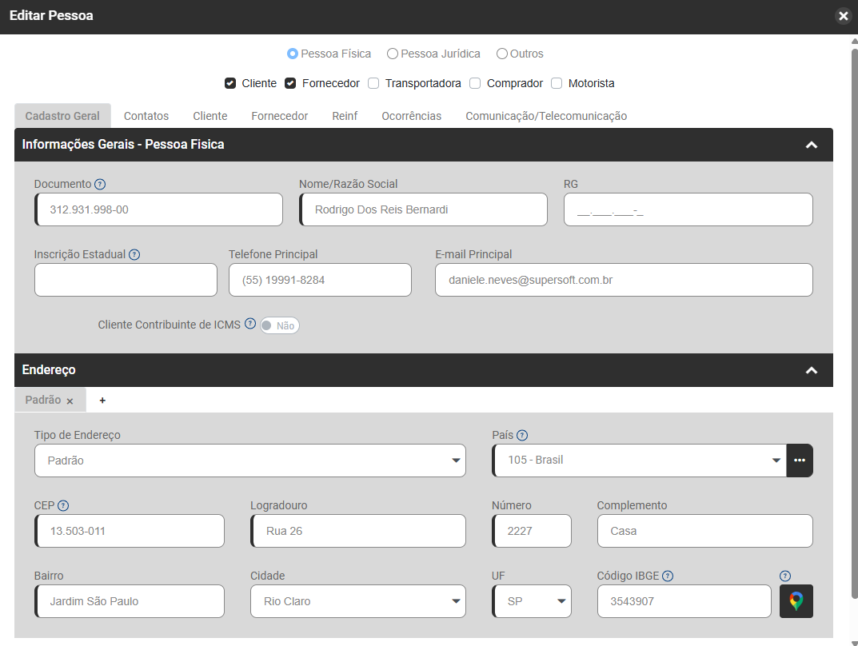Go to the Ocorrências tab
This screenshot has width=858, height=646.
(x=412, y=116)
